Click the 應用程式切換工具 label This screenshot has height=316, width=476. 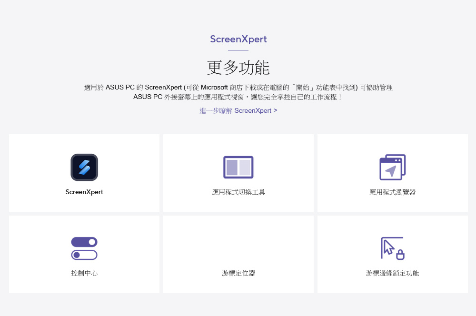(x=238, y=192)
